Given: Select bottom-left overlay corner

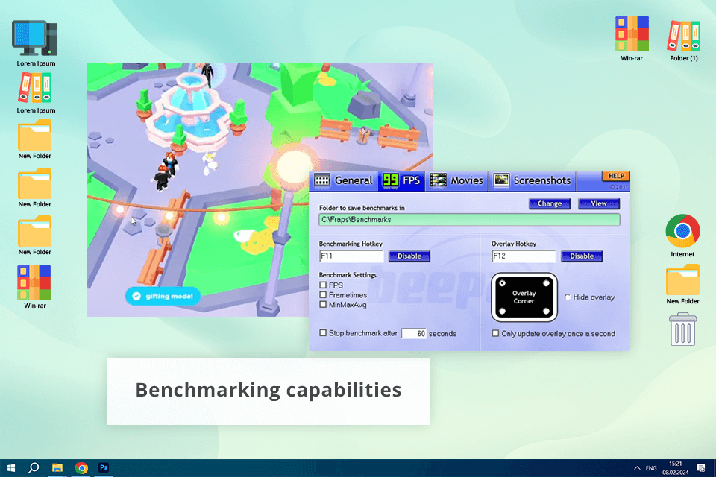Looking at the screenshot, I should [x=502, y=312].
